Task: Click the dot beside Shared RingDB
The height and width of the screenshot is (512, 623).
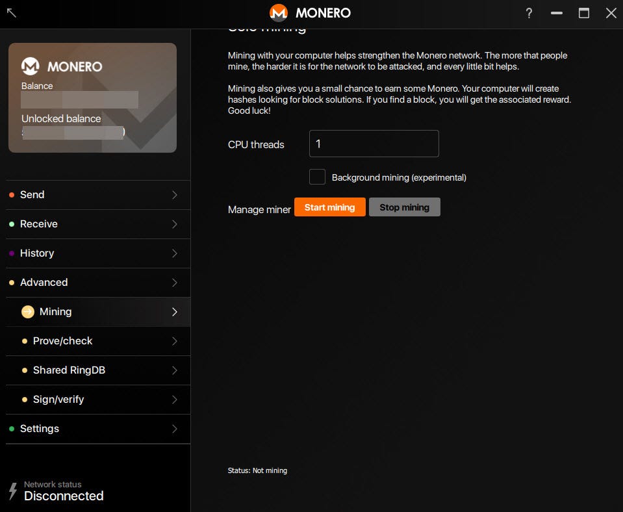Action: pyautogui.click(x=25, y=370)
